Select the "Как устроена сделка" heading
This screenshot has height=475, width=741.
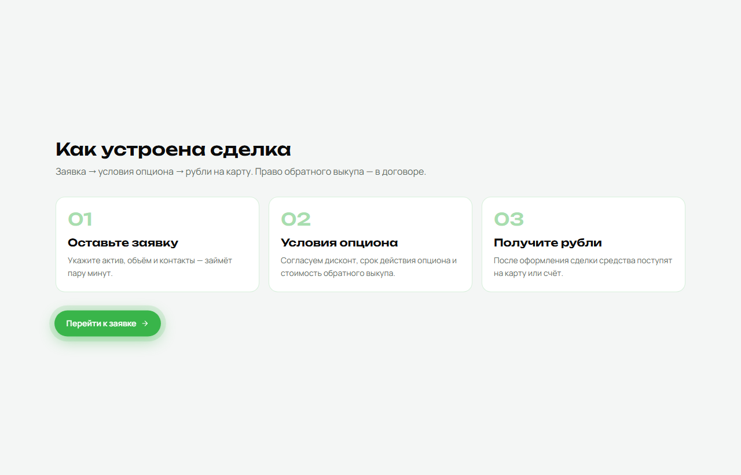[x=173, y=149]
